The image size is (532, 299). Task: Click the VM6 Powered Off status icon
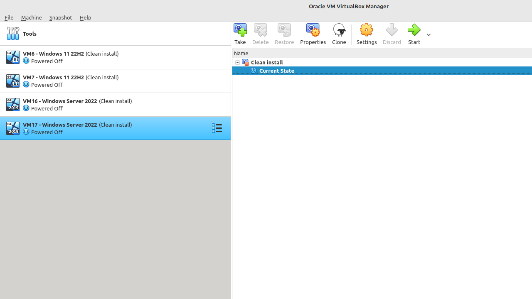click(x=26, y=61)
